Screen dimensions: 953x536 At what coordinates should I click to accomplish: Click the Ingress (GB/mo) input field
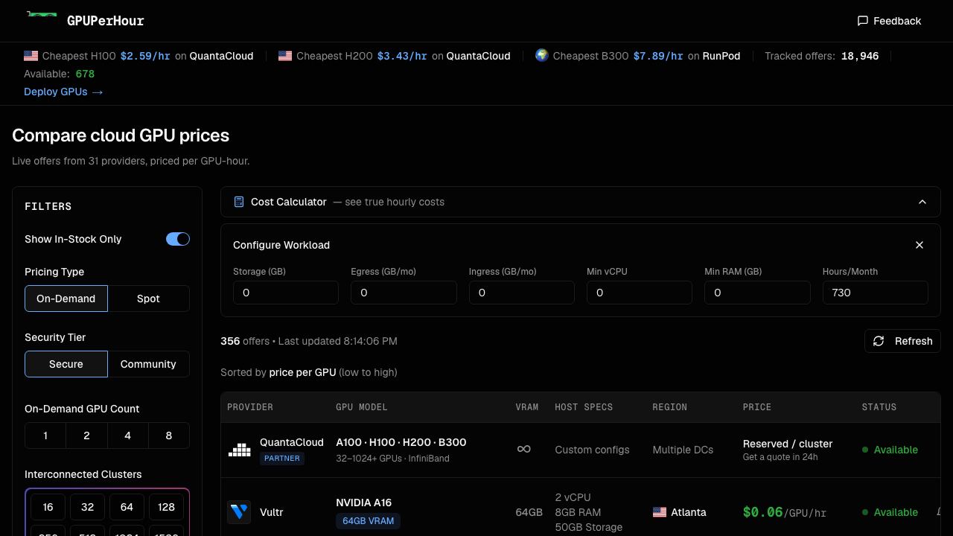[x=522, y=293]
